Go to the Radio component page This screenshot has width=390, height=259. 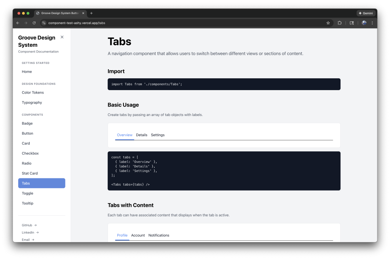[27, 163]
